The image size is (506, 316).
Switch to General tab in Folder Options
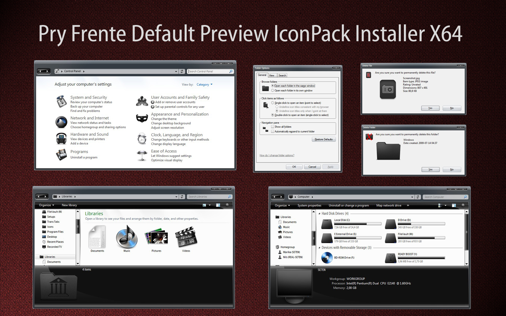pos(262,75)
